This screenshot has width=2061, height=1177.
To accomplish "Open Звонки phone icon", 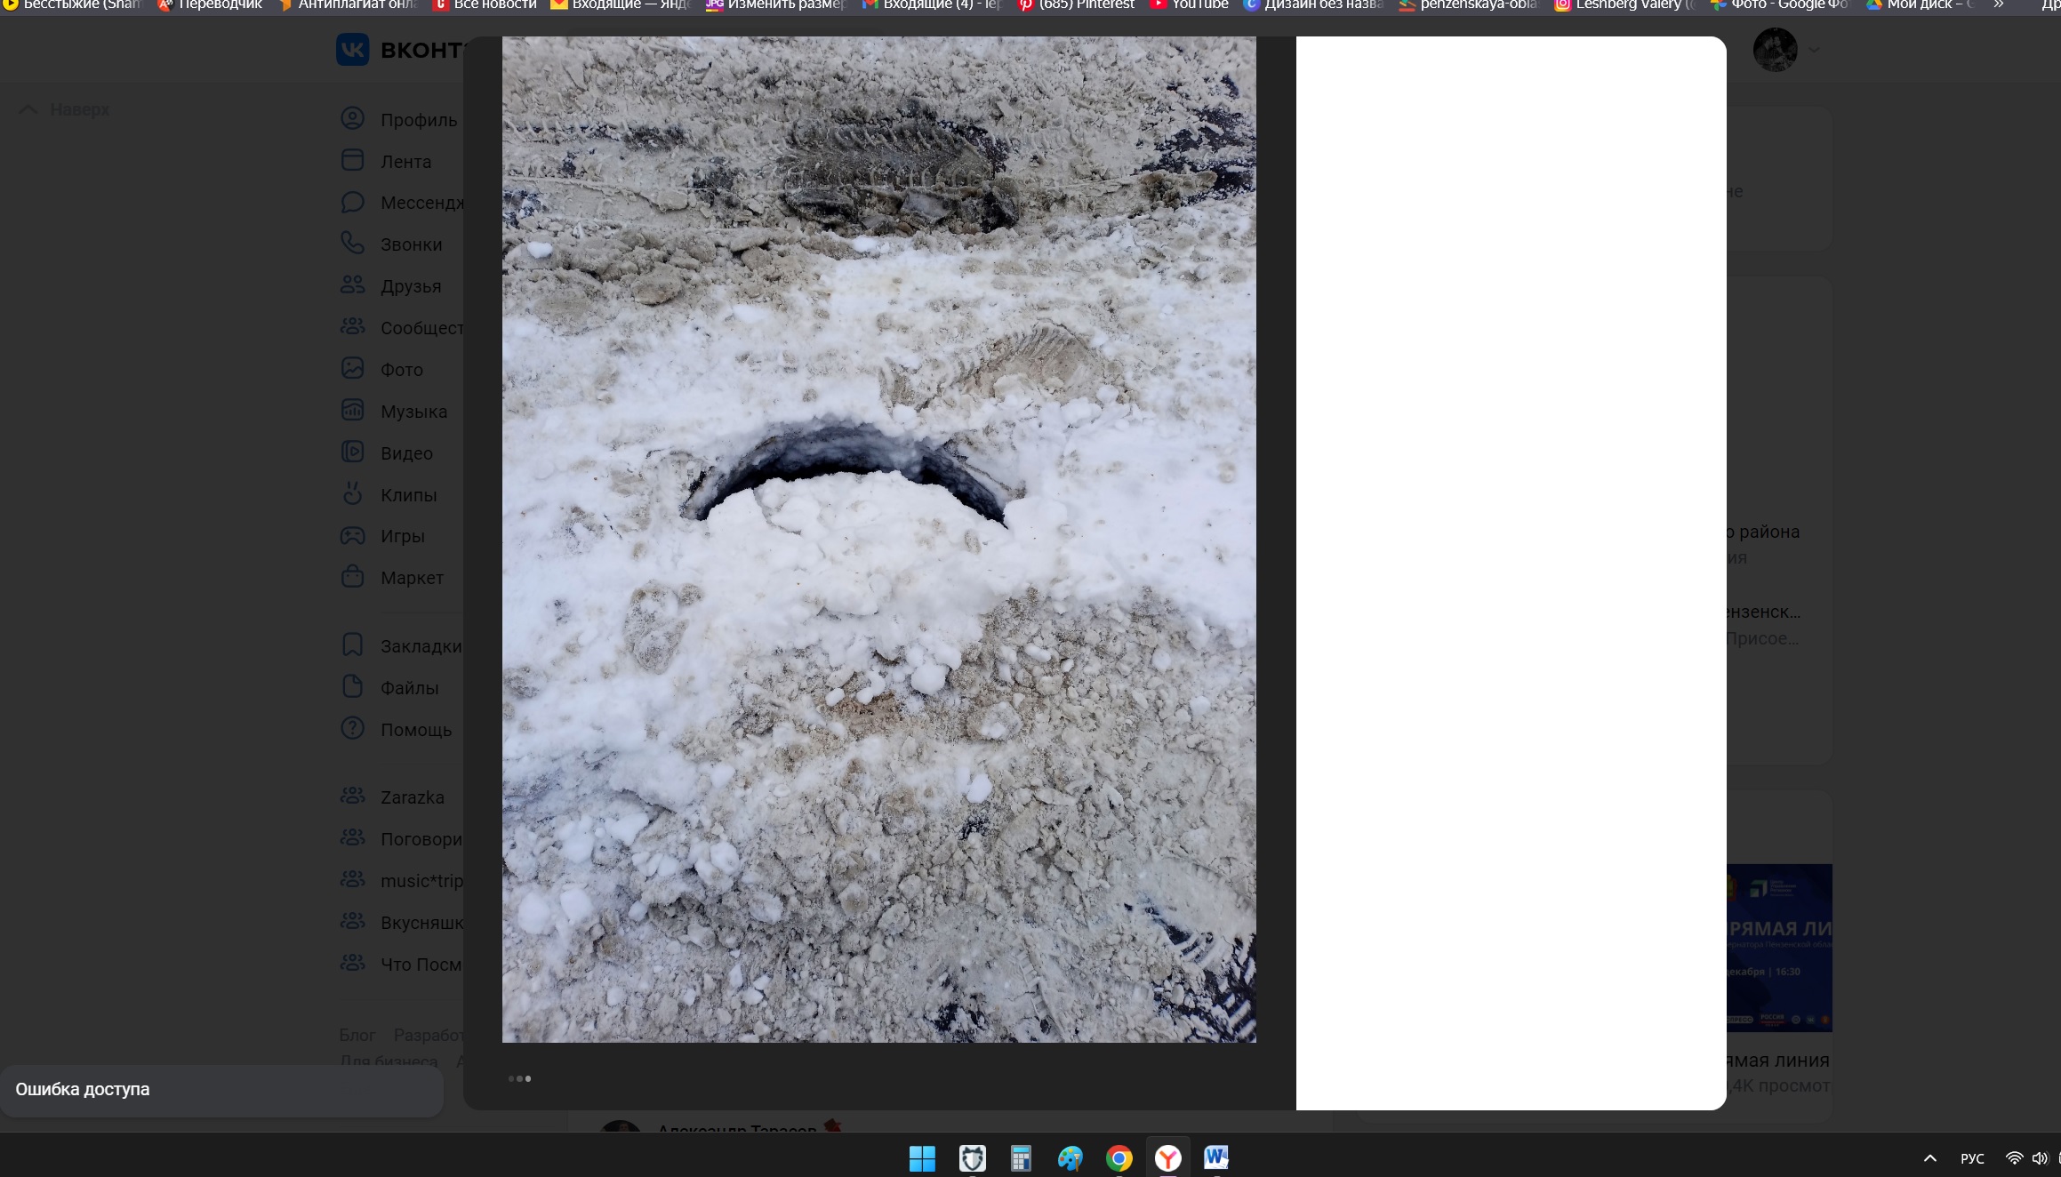I will [x=353, y=244].
